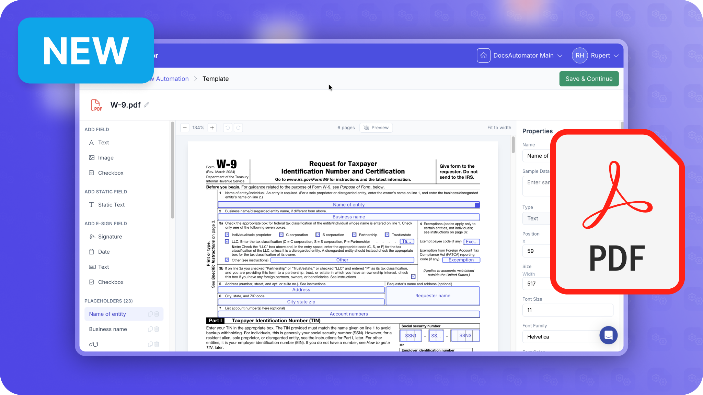This screenshot has height=395, width=703.
Task: Select the Trust/estate checkbox field
Action: (x=387, y=235)
